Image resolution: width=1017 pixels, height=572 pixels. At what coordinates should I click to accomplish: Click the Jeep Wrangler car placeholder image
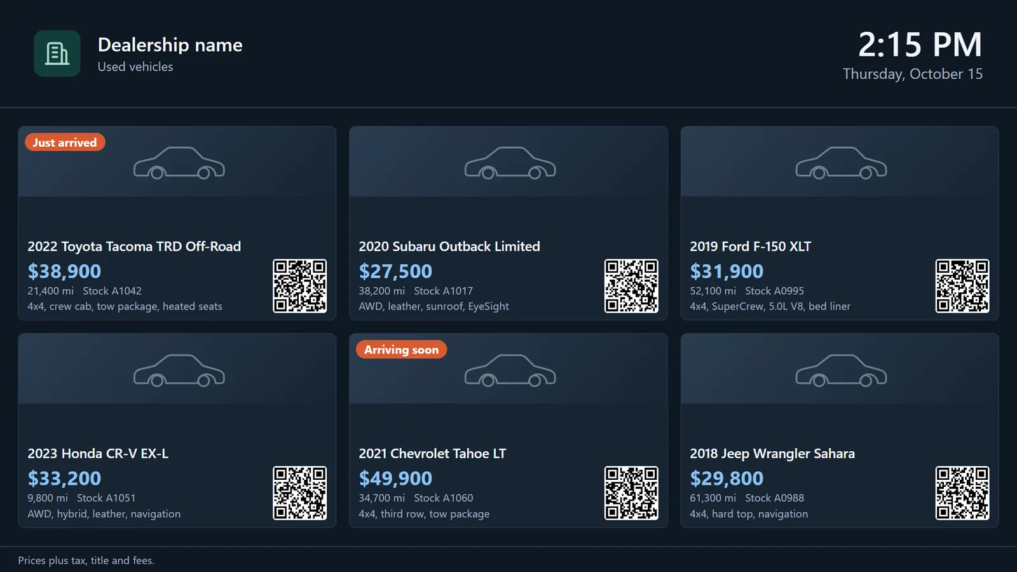(x=840, y=369)
